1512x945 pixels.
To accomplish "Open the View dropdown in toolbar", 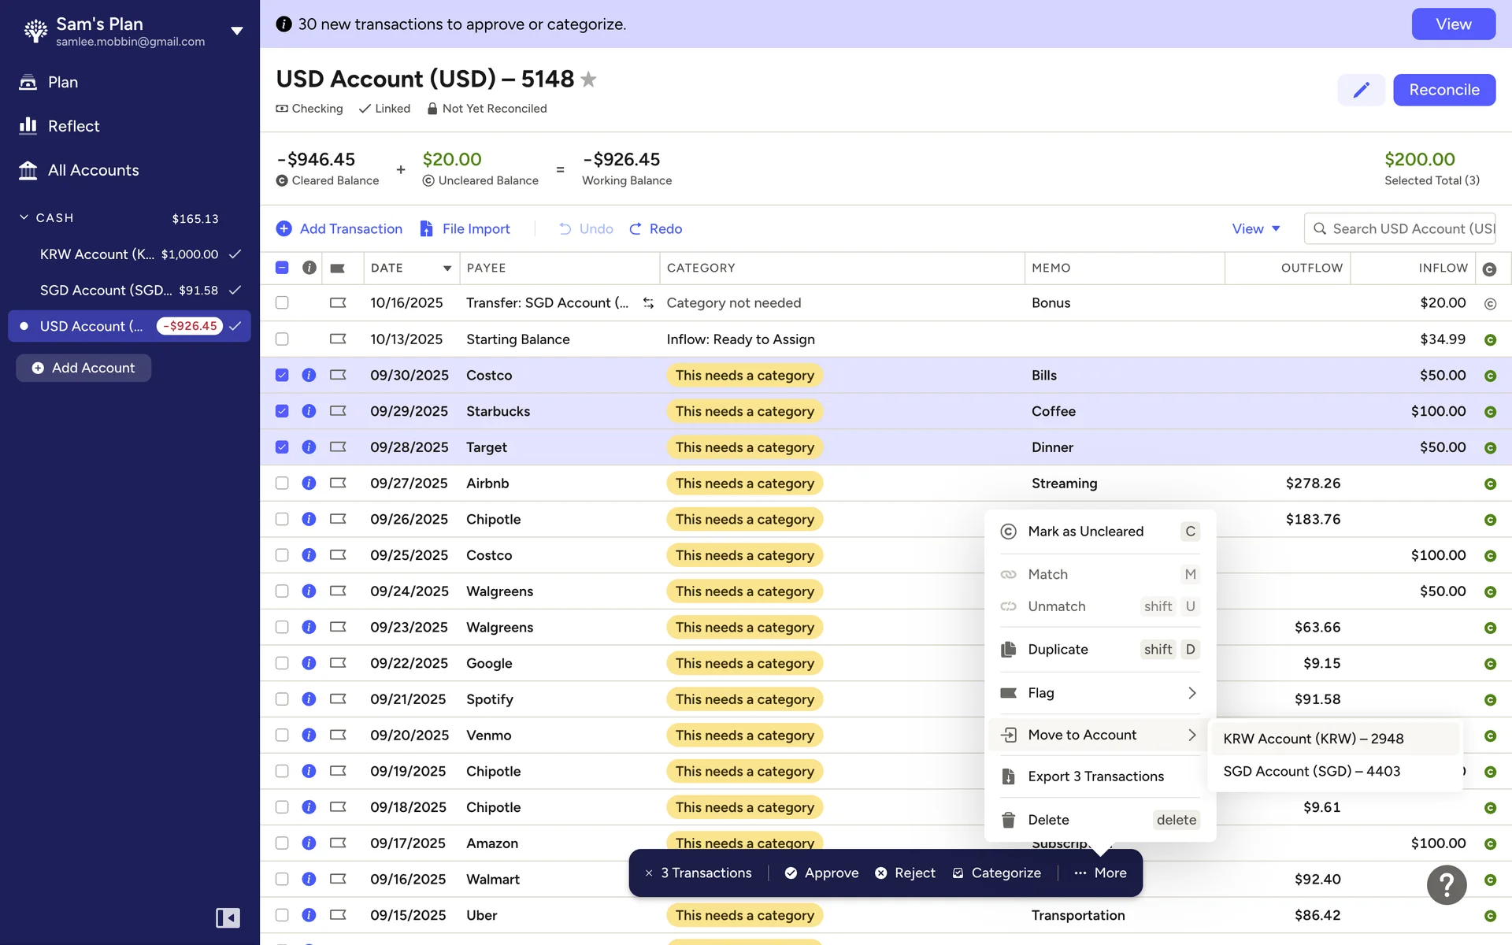I will pos(1255,228).
